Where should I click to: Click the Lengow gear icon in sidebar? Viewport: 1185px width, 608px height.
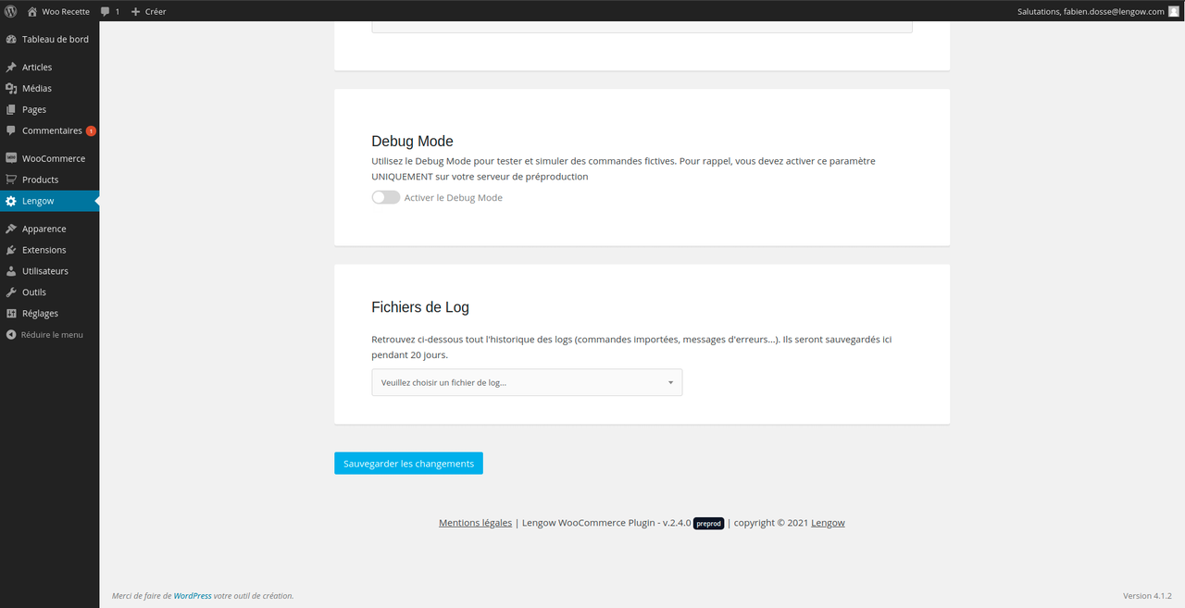point(11,202)
